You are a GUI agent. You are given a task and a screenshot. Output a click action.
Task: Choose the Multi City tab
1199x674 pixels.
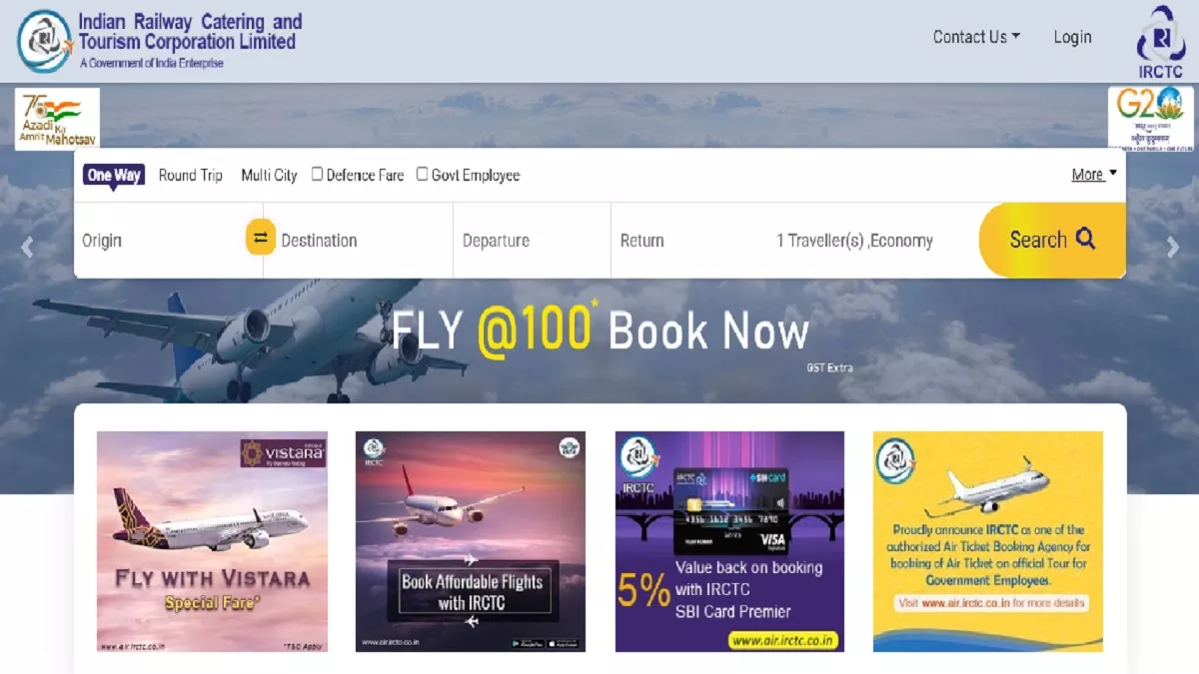pyautogui.click(x=269, y=175)
